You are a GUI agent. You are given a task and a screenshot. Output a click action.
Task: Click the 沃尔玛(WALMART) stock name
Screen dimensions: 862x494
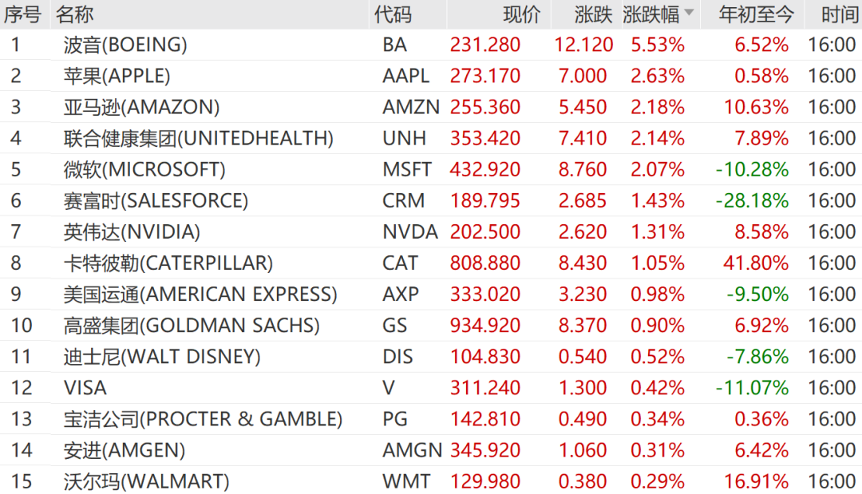tap(146, 481)
